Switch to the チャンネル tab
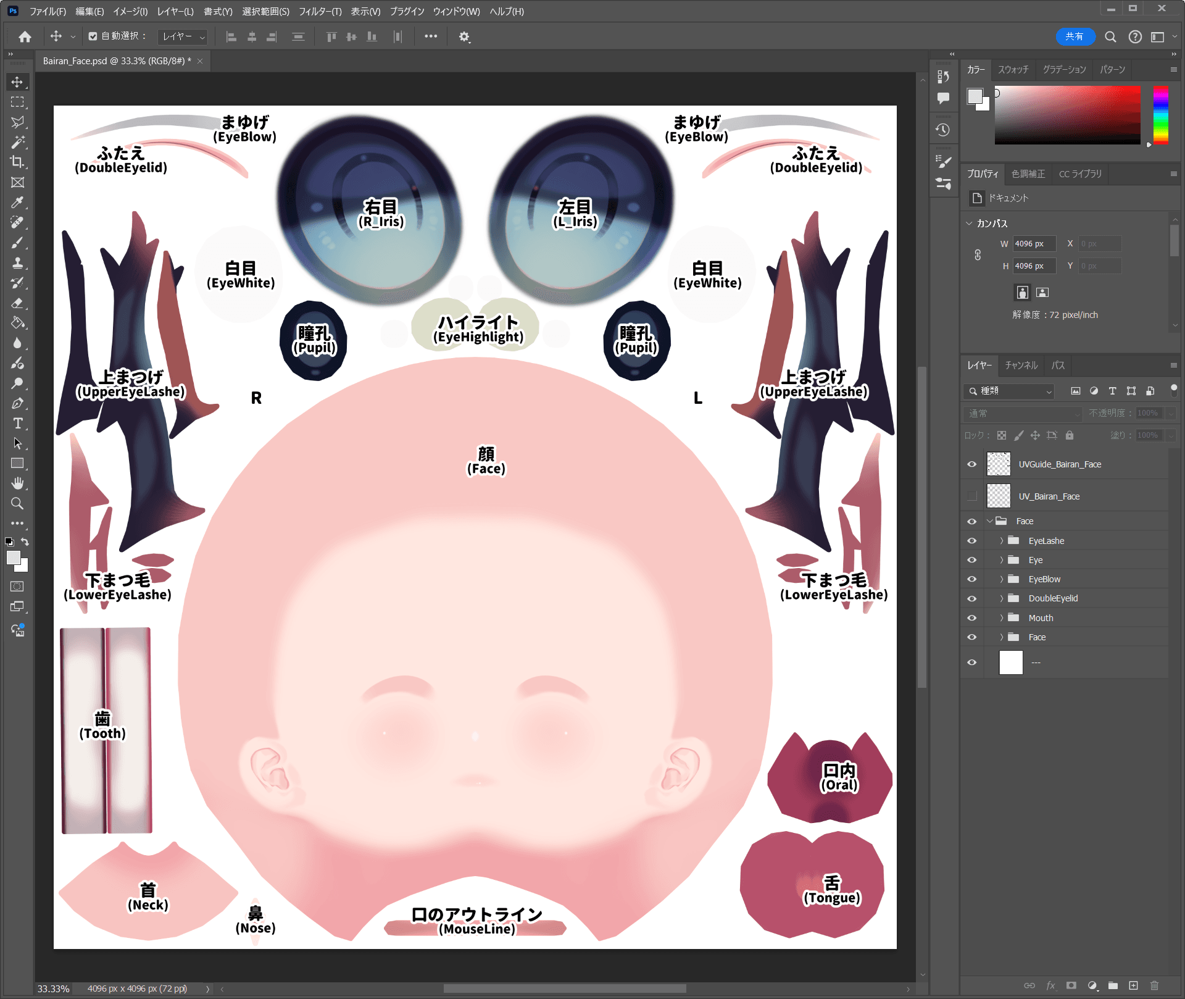This screenshot has width=1185, height=999. [x=1021, y=366]
